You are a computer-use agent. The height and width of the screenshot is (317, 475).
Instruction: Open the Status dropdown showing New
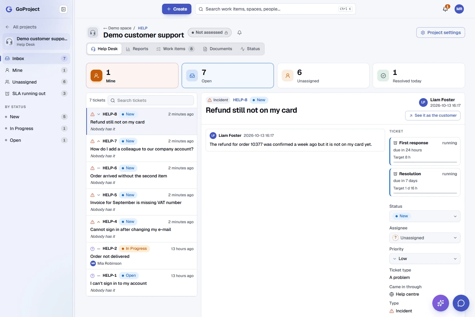pyautogui.click(x=425, y=216)
